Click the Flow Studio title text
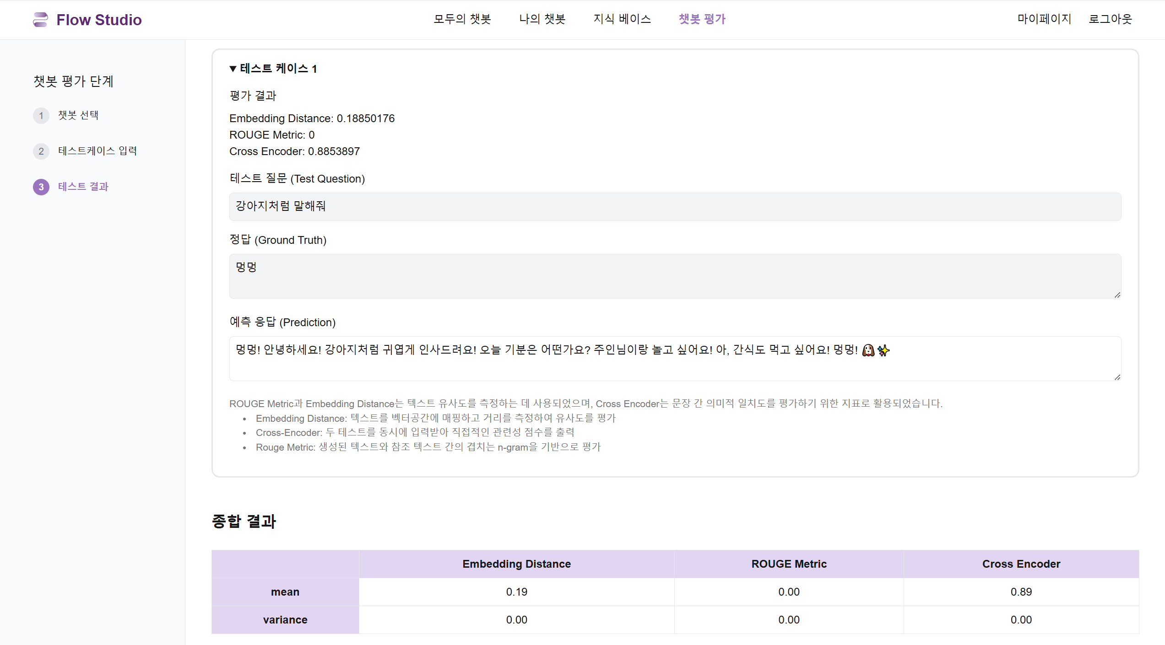Screen dimensions: 1165x645 [99, 20]
